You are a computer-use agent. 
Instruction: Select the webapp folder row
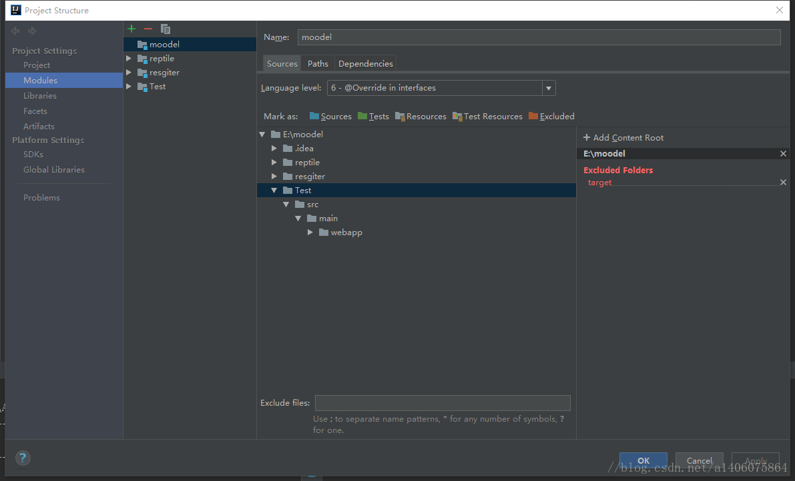[x=417, y=233]
